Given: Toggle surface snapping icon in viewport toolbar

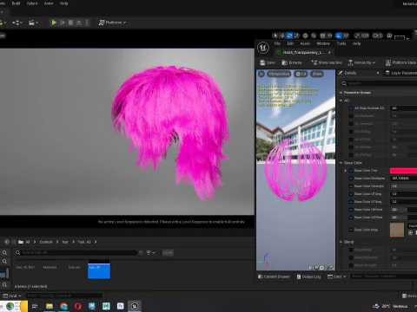Looking at the screenshot, I should (314, 36).
